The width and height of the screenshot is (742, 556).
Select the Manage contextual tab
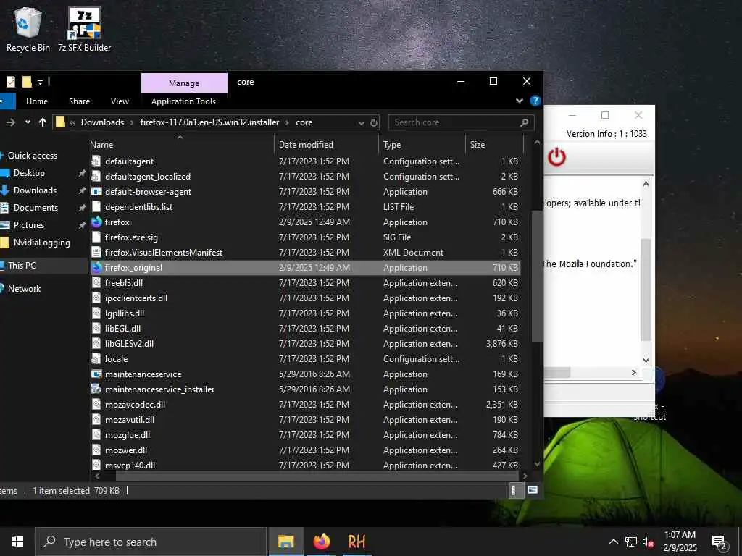point(184,83)
